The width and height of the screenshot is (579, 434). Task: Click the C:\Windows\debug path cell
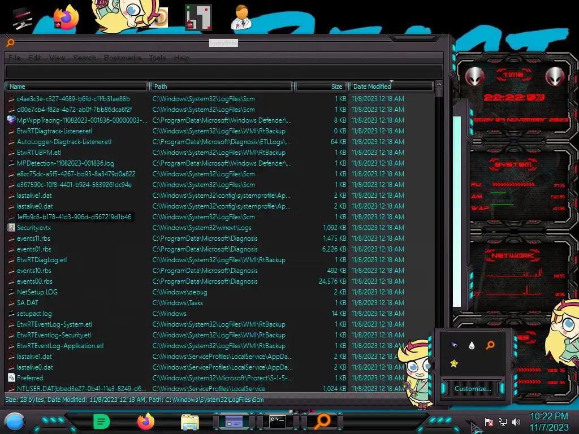pos(180,292)
